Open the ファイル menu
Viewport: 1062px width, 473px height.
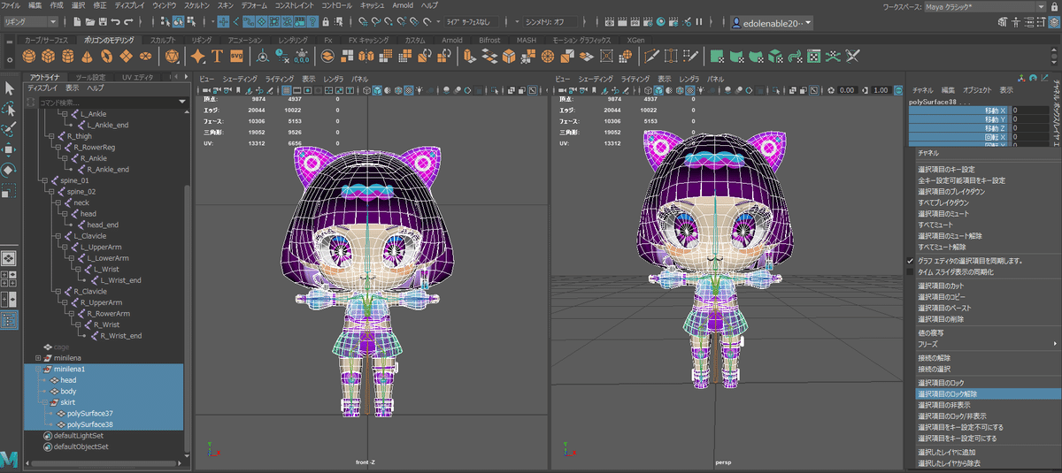[x=11, y=5]
